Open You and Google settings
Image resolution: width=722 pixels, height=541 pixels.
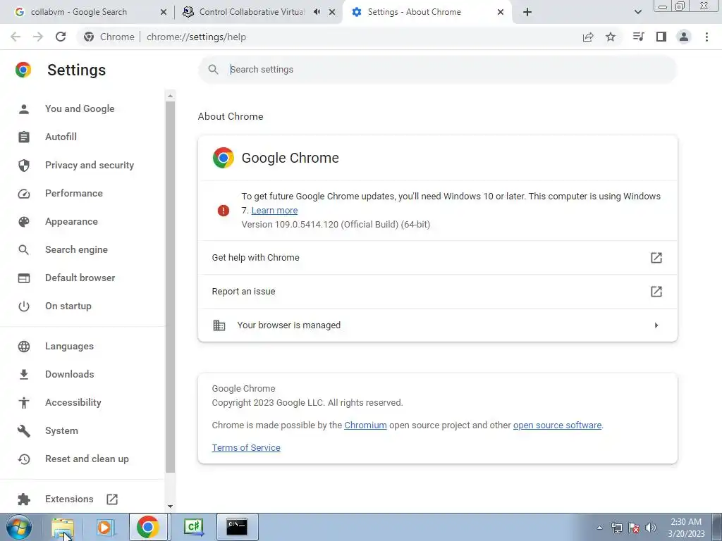(x=80, y=108)
